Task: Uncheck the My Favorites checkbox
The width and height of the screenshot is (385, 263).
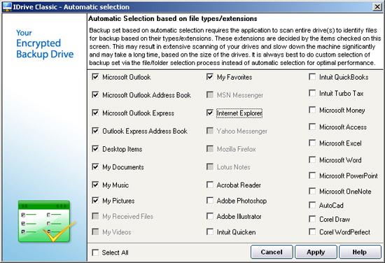Action: [x=210, y=77]
